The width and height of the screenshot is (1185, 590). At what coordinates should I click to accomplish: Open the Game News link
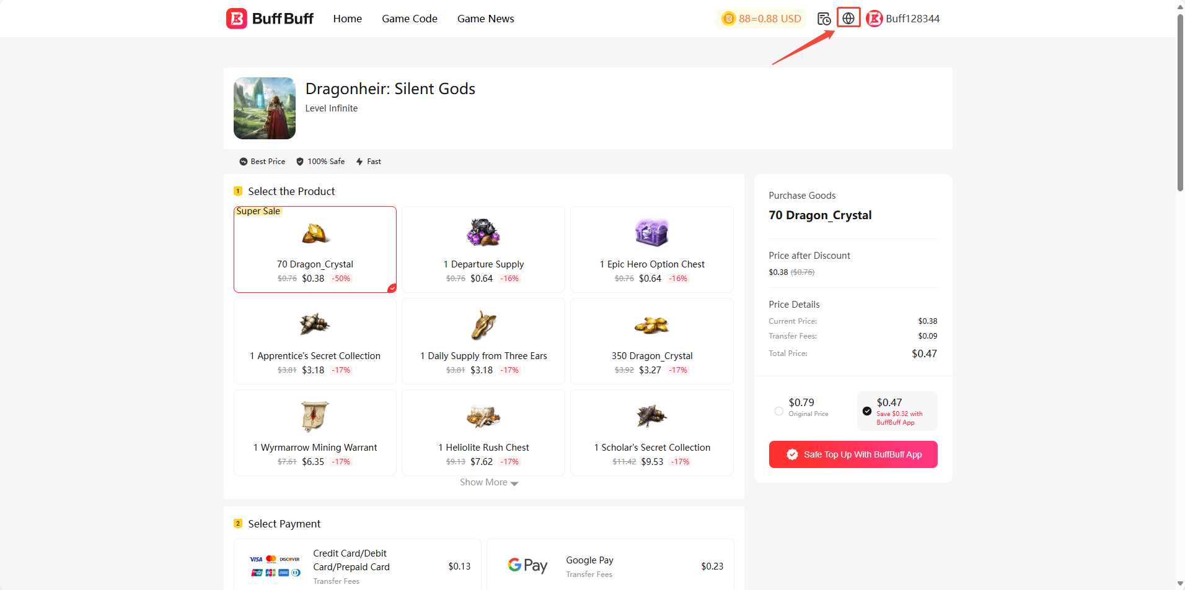tap(485, 19)
